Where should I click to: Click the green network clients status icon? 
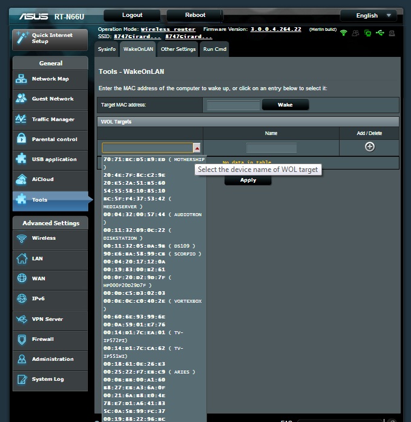367,33
